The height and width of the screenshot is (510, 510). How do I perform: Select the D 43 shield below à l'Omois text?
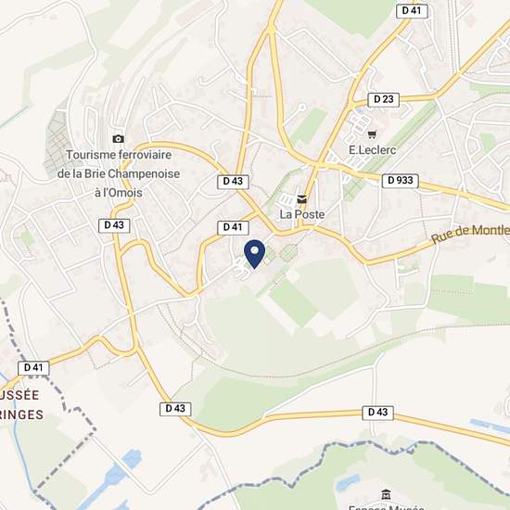pos(114,225)
